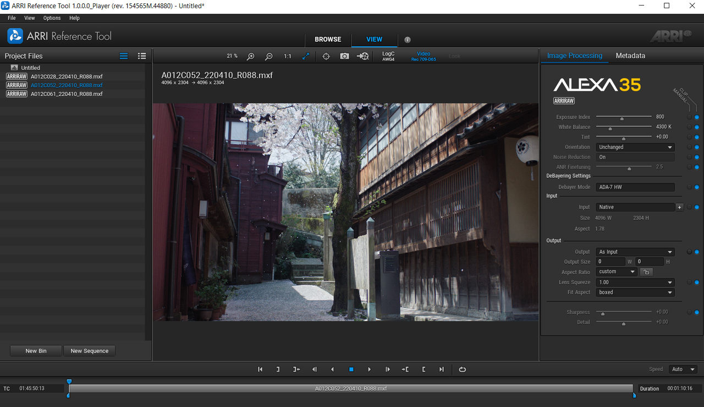Activate the crosshair pixel probe tool
Screen dimensions: 704x407
point(326,56)
